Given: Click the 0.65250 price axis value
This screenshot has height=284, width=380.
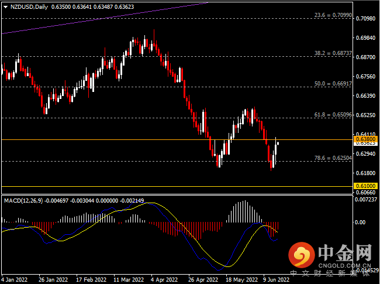Looking at the screenshot, I should tap(365, 115).
